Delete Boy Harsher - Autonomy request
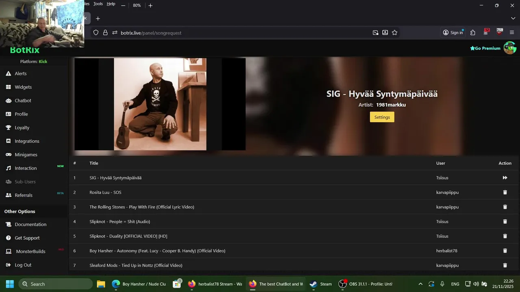 point(505,251)
